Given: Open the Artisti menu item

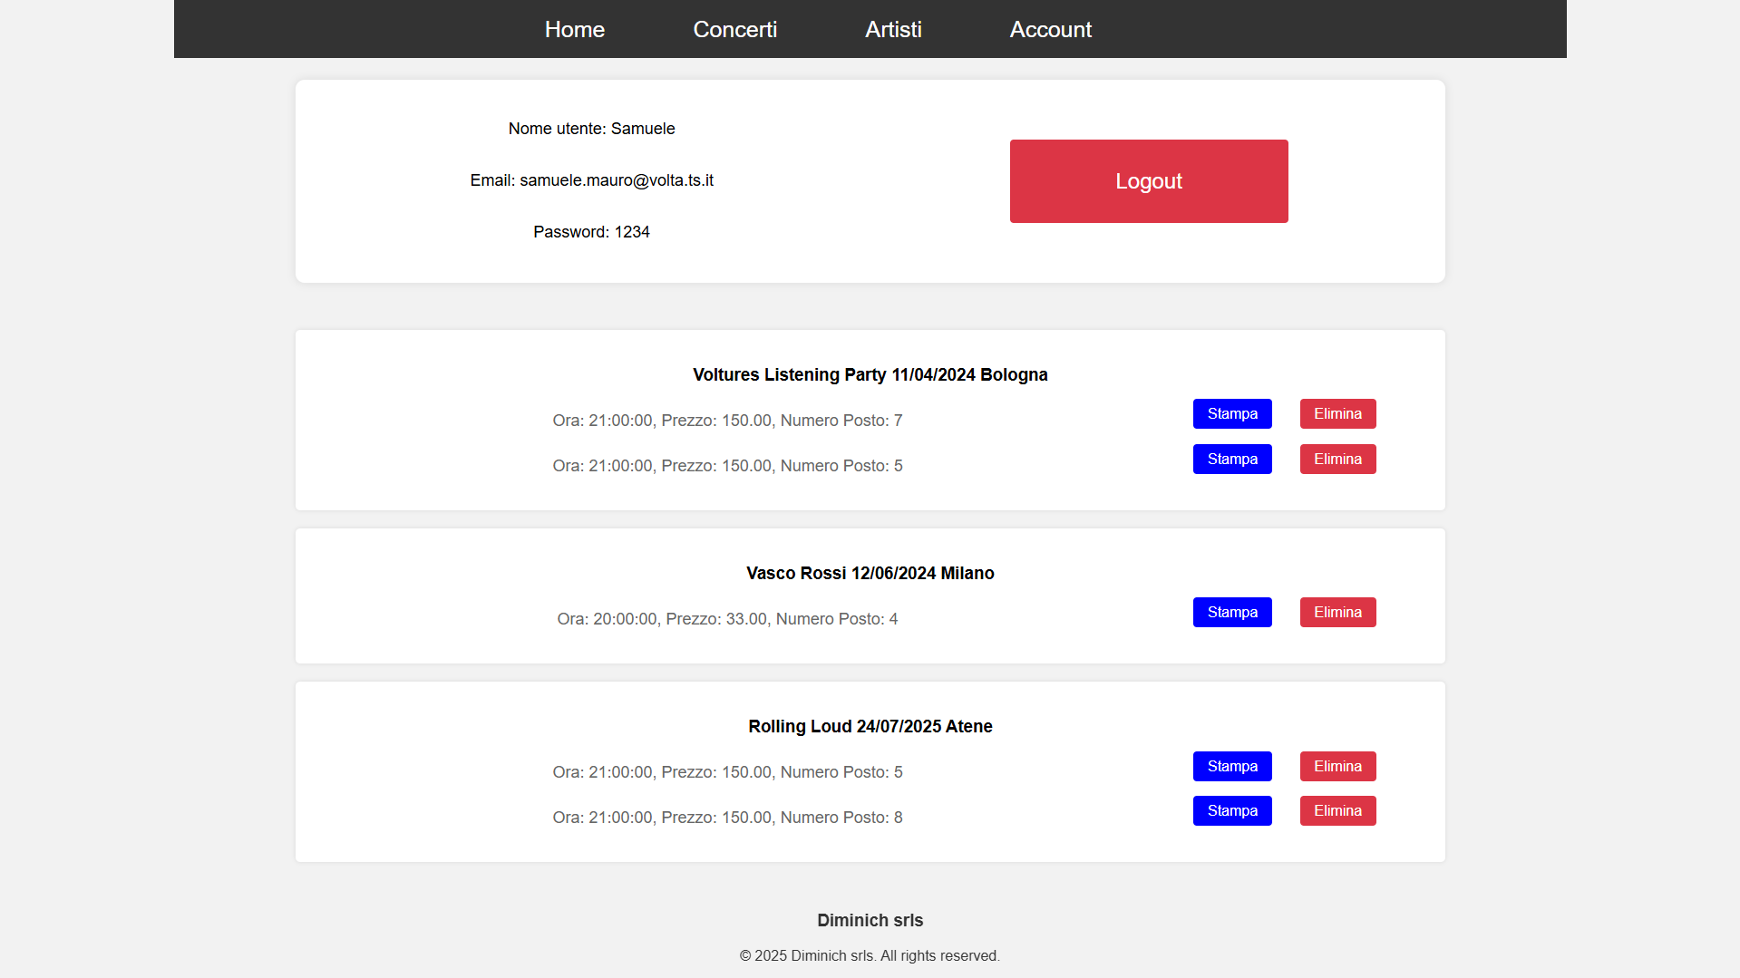Looking at the screenshot, I should [893, 29].
